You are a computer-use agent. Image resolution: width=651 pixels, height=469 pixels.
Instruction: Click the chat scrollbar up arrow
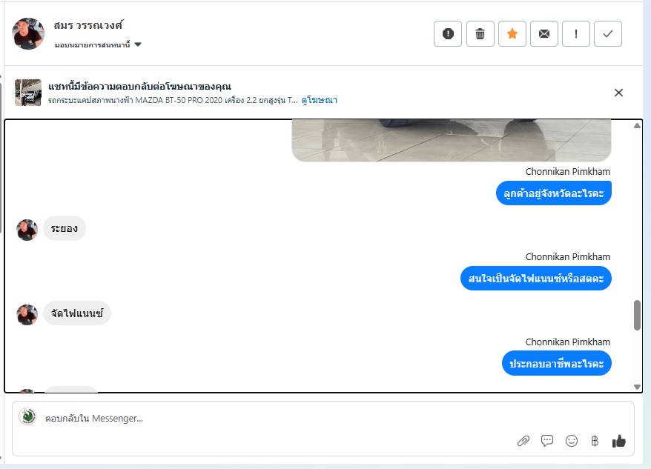638,126
